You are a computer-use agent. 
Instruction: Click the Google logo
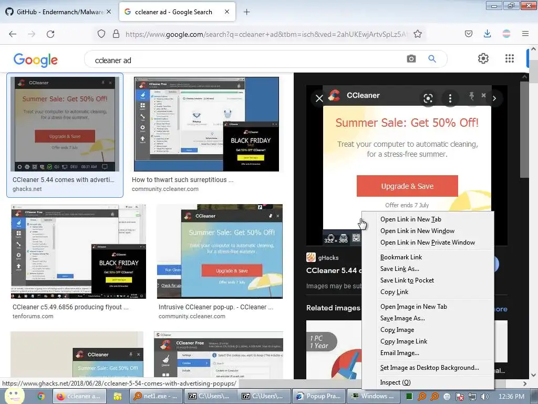click(x=36, y=60)
